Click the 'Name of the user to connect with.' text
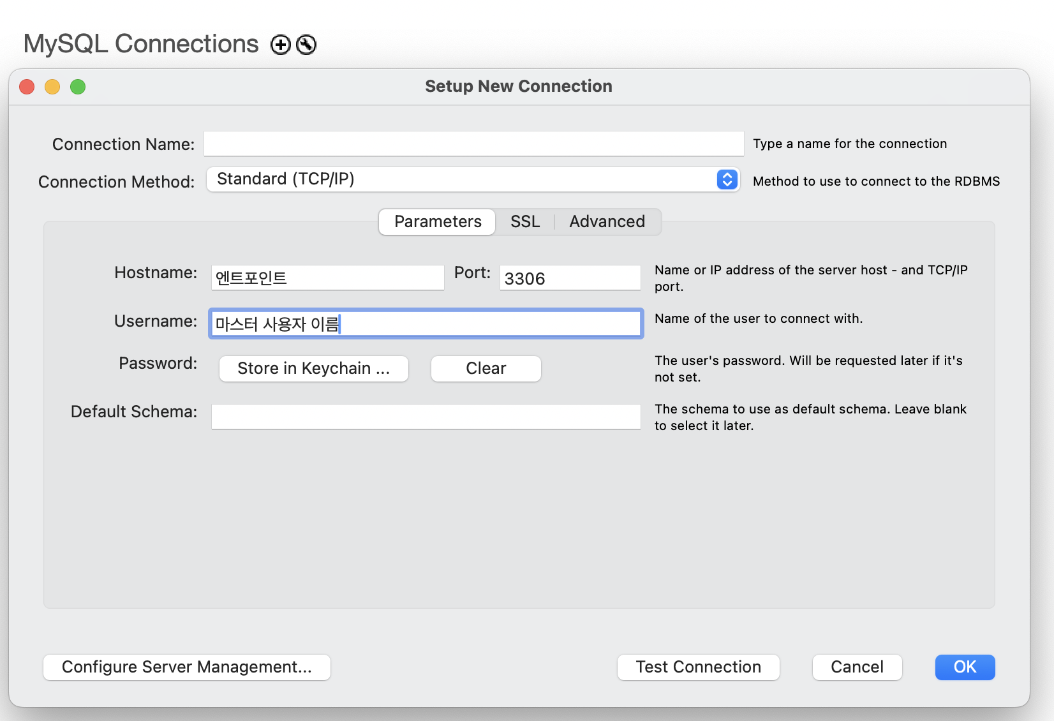Screen dimensions: 1054x721 pyautogui.click(x=759, y=318)
